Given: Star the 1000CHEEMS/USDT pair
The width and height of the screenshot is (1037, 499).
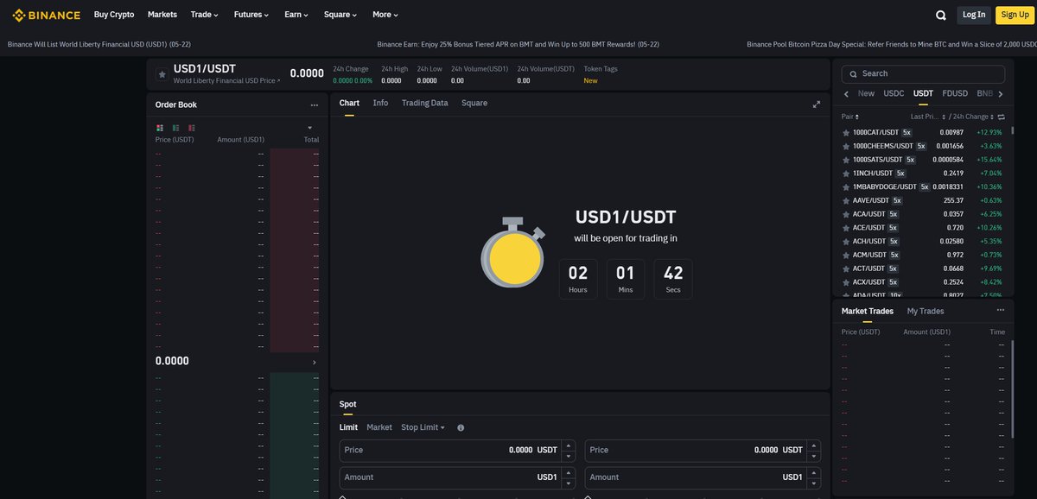Looking at the screenshot, I should click(846, 146).
